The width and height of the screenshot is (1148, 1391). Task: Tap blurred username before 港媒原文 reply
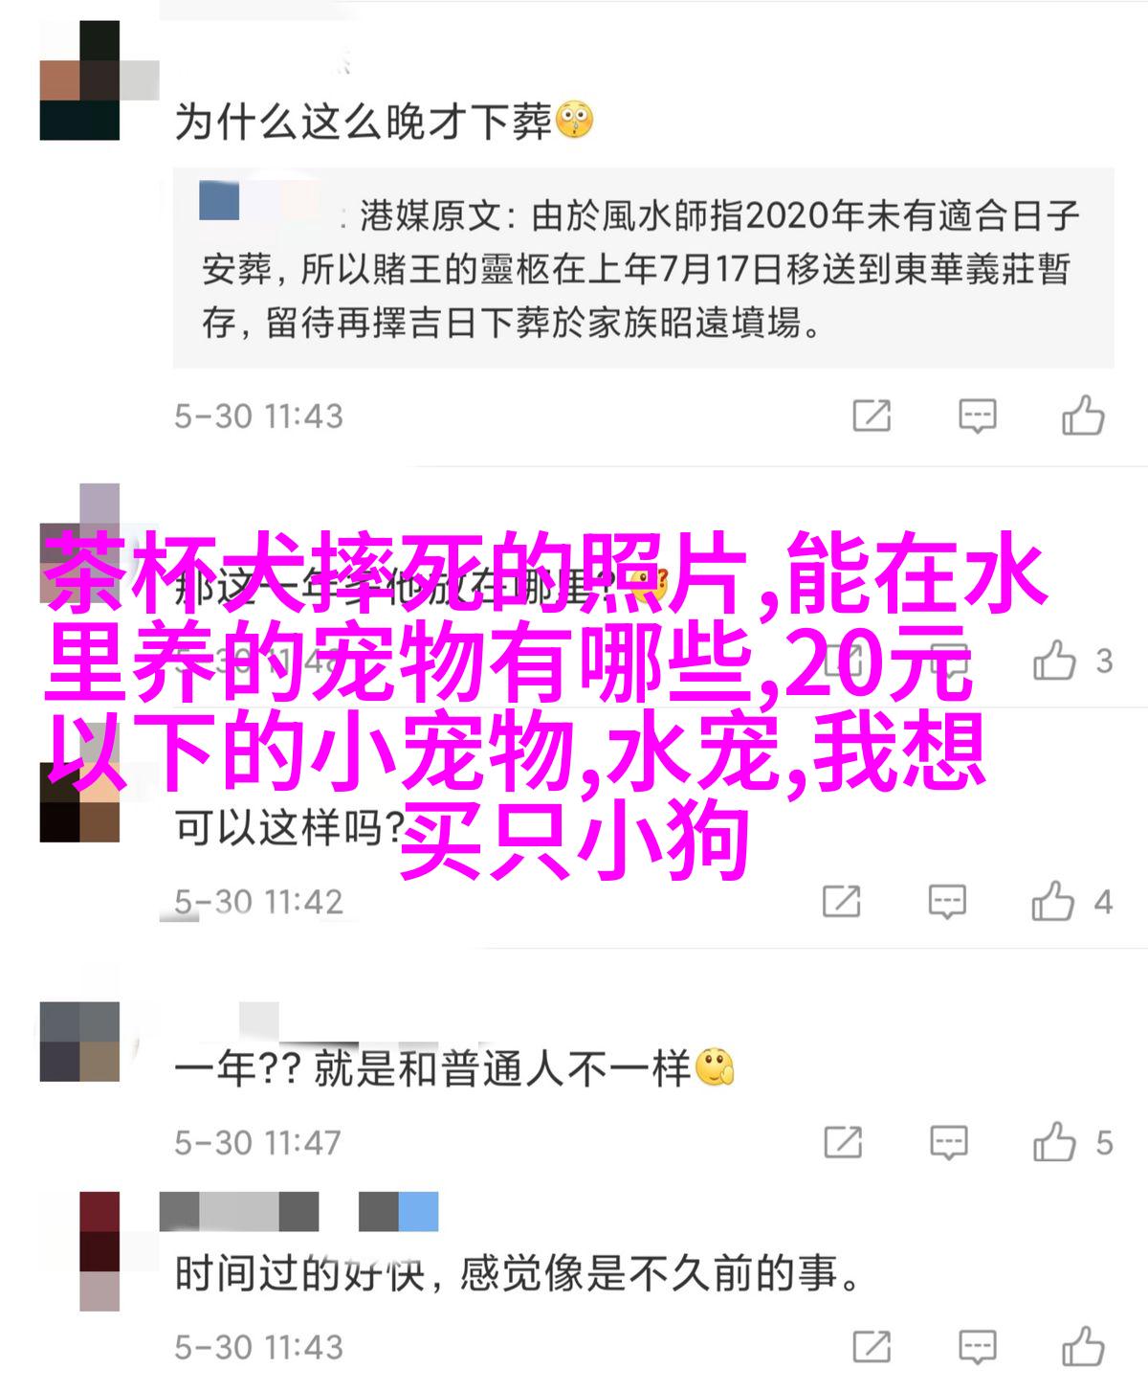coord(260,202)
